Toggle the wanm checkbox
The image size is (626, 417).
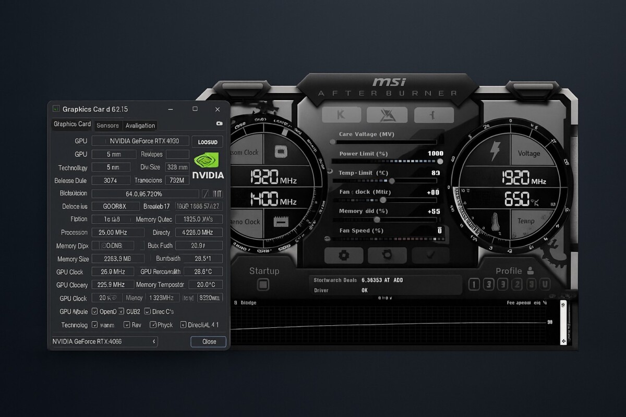[94, 325]
